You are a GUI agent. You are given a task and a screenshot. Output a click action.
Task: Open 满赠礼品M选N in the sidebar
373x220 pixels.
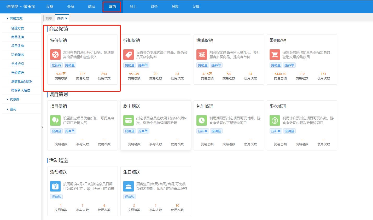tap(22, 82)
